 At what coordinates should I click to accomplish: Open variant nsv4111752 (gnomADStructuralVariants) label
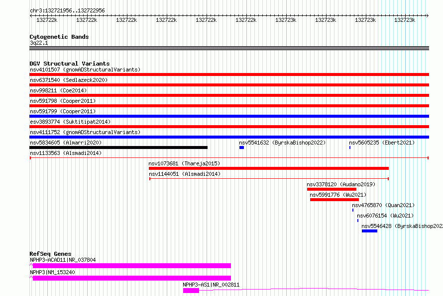tap(85, 132)
